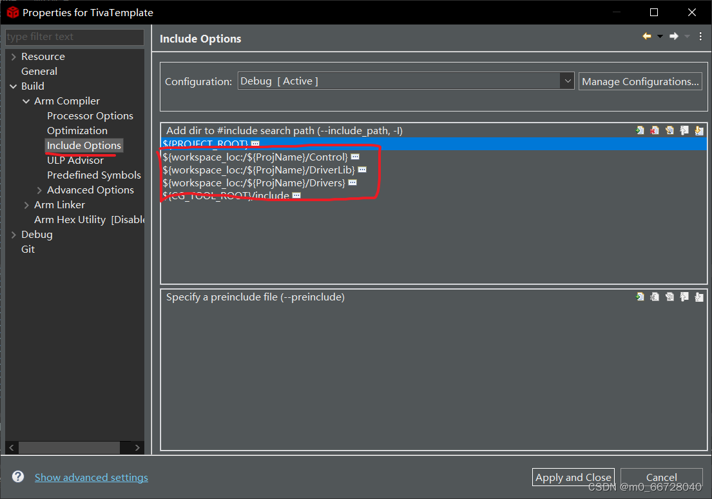Expand the Arm Linker node
712x499 pixels.
tap(26, 205)
